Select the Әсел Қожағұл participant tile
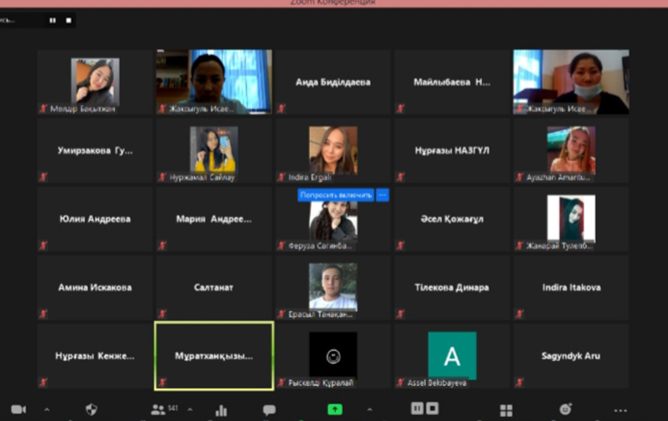The width and height of the screenshot is (668, 421). 451,219
